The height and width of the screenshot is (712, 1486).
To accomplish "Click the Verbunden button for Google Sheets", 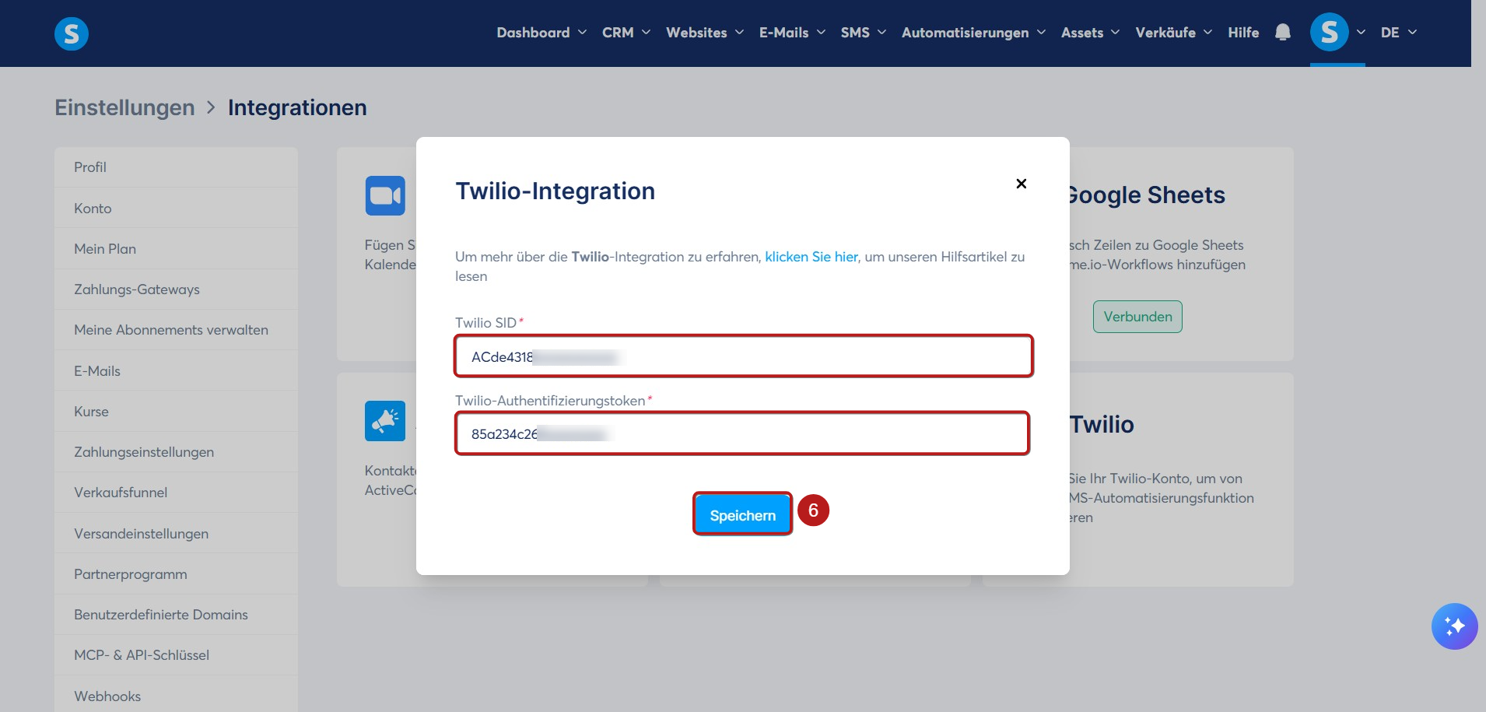I will point(1137,317).
